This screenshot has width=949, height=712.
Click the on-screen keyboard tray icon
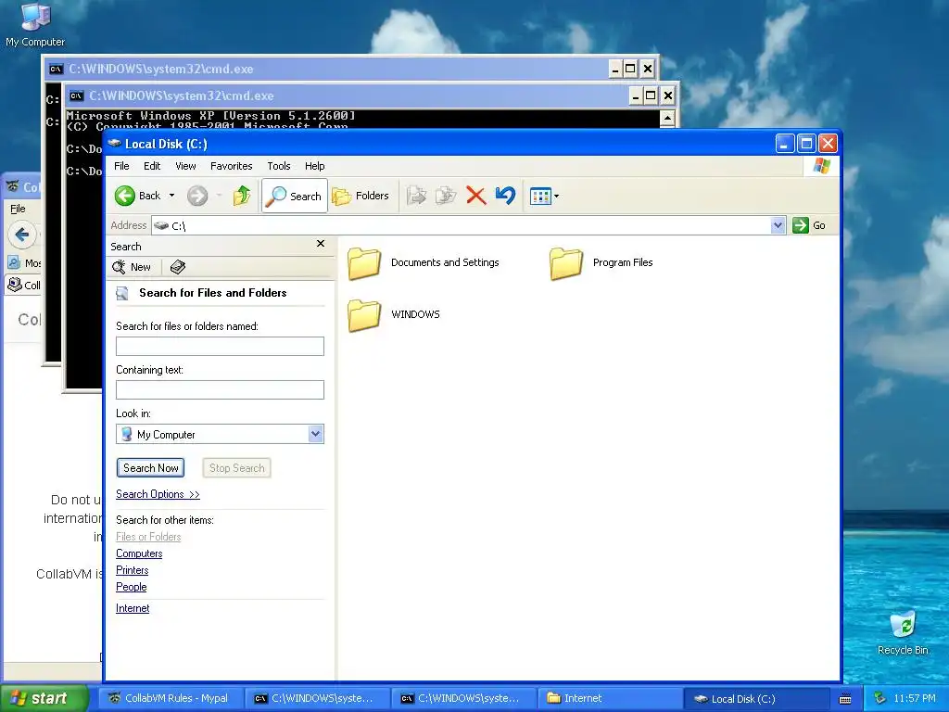(845, 699)
